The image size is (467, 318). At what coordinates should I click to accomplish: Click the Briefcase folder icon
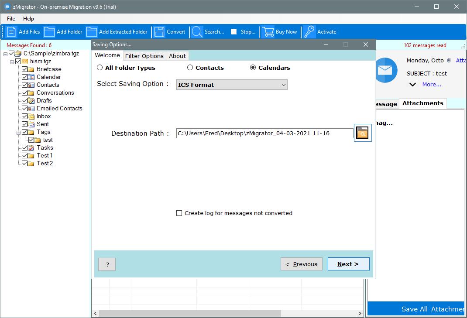coord(31,69)
